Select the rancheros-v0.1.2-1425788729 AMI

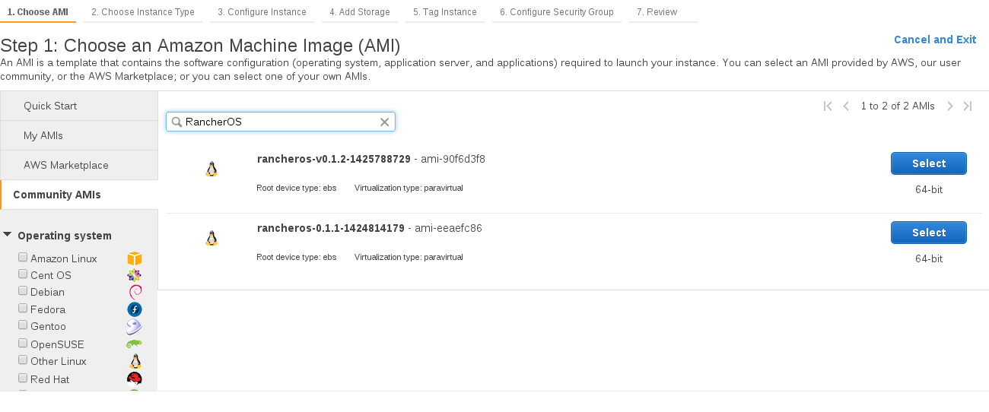tap(928, 163)
